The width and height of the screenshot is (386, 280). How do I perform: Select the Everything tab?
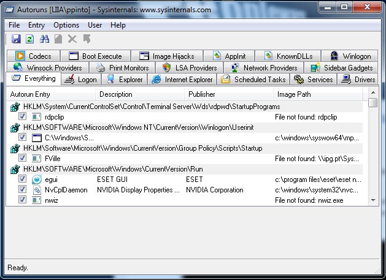coord(34,78)
